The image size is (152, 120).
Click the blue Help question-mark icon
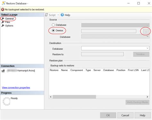point(62,15)
